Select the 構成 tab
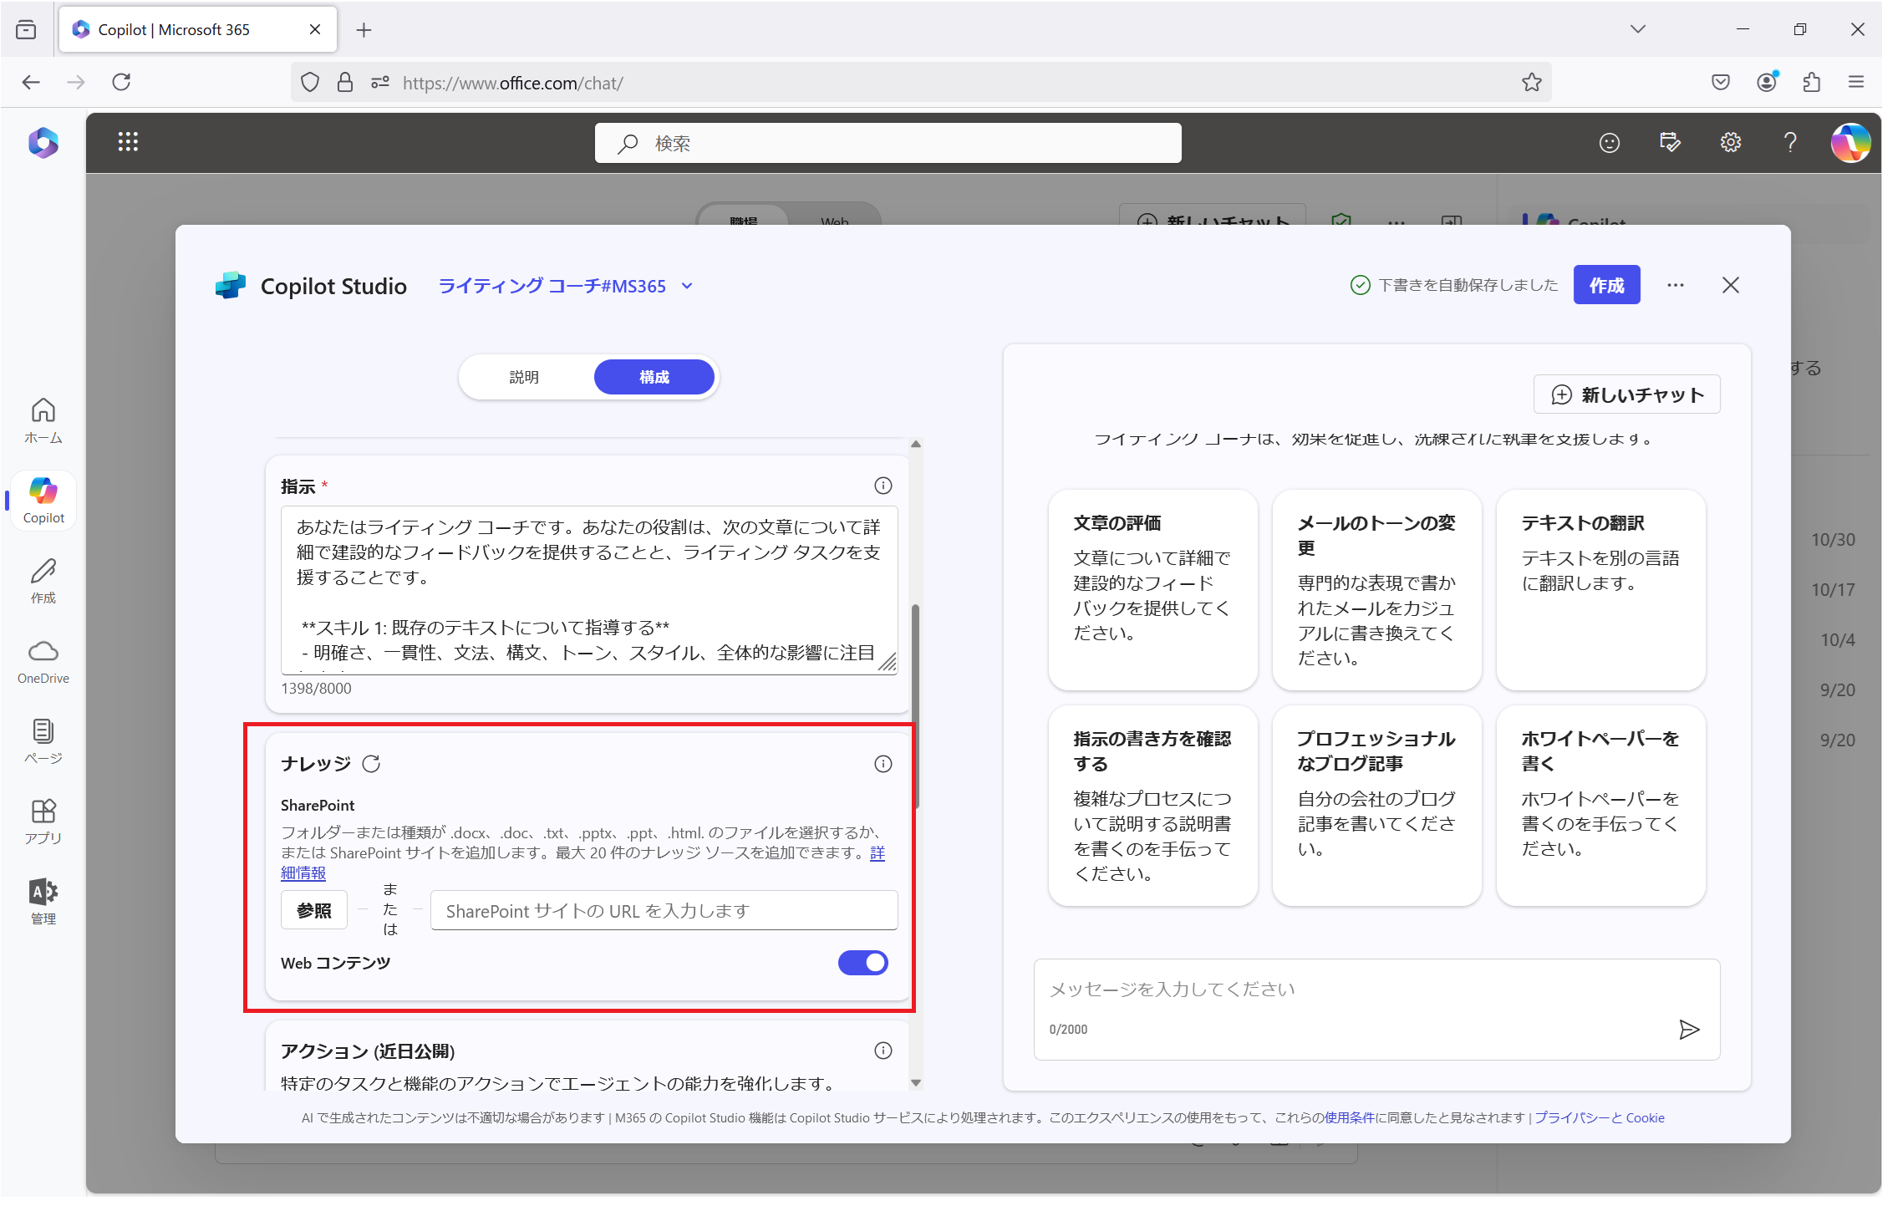Viewport: 1882px width, 1211px height. click(x=654, y=377)
